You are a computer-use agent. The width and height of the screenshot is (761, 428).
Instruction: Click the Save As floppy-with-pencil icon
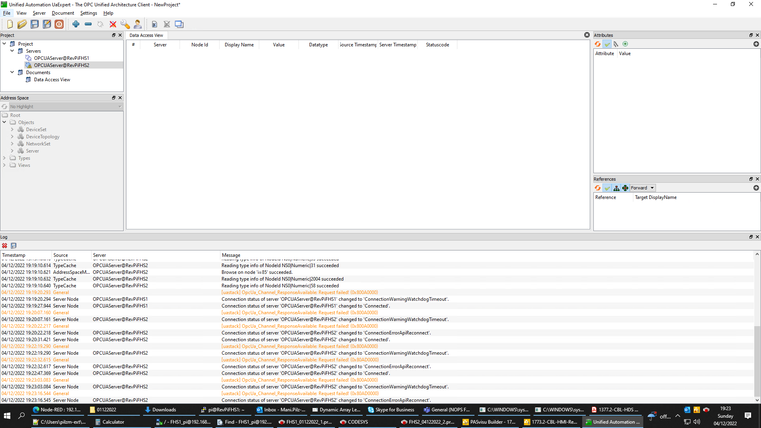[47, 24]
